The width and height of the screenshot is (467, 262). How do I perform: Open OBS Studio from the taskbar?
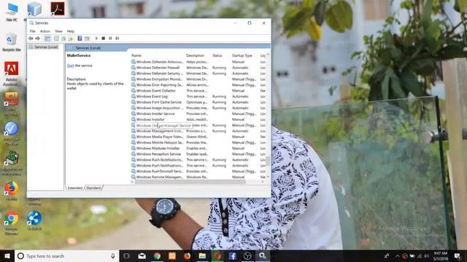(x=247, y=256)
